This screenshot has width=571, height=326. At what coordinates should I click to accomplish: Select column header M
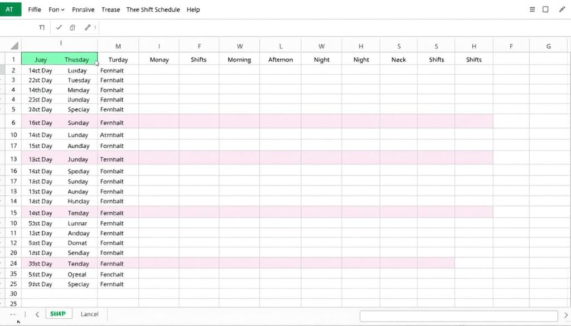(118, 46)
